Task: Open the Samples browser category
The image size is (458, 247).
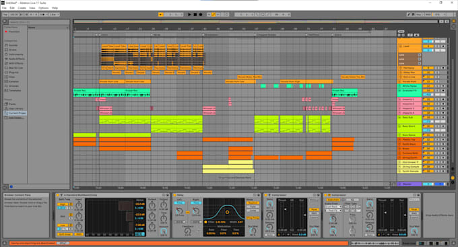Action: point(13,81)
